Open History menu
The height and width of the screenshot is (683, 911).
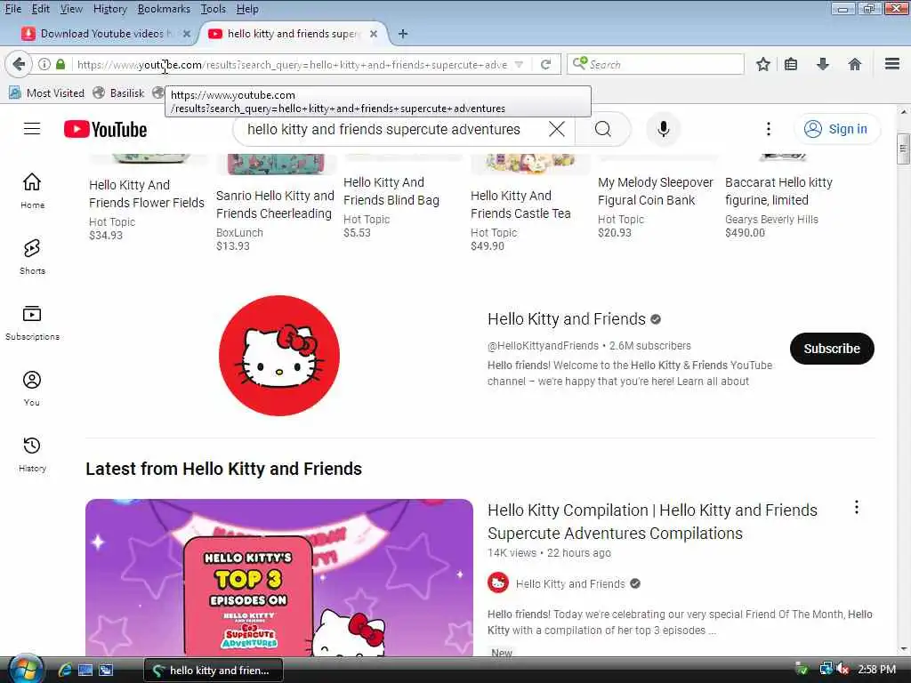click(109, 9)
